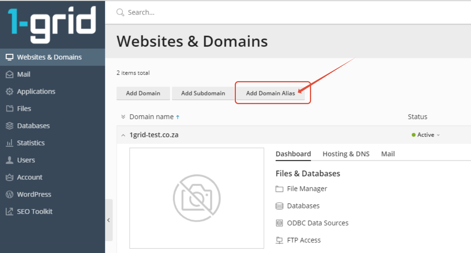Viewport: 471px width, 253px height.
Task: Sort by Domain name column header
Action: 151,117
